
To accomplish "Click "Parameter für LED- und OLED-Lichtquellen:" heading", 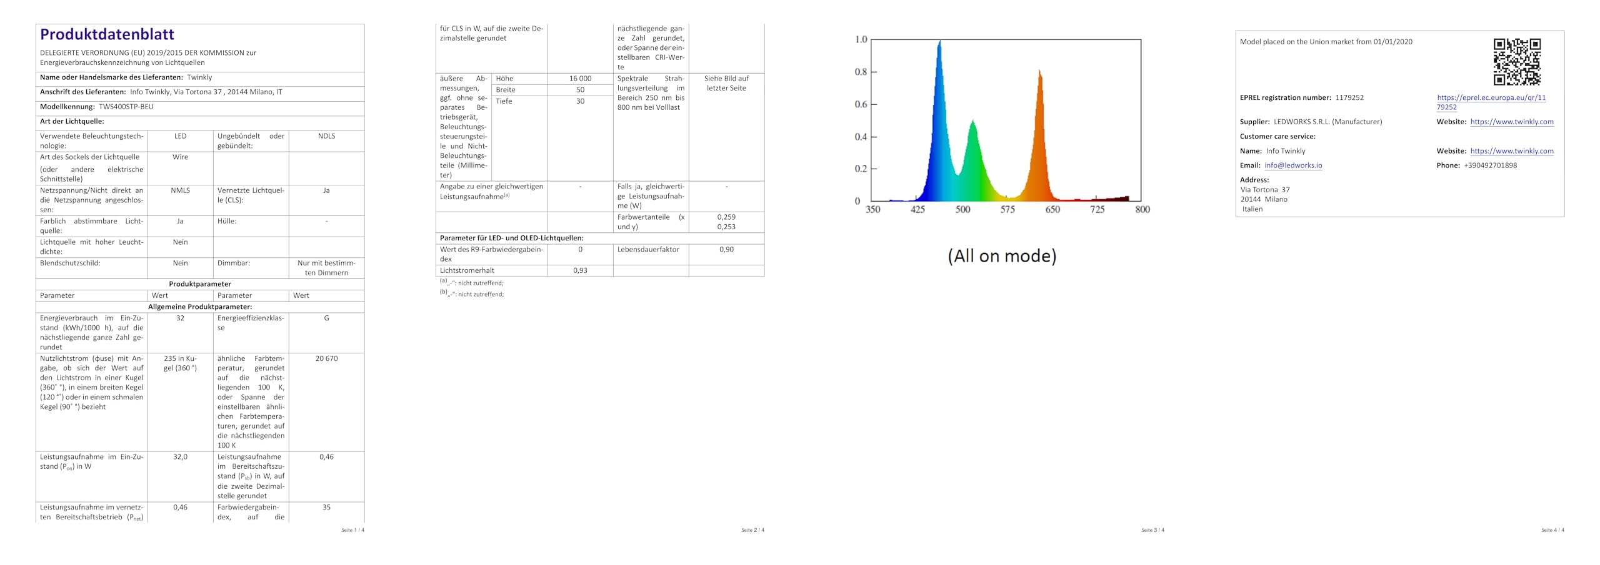I will click(x=511, y=238).
